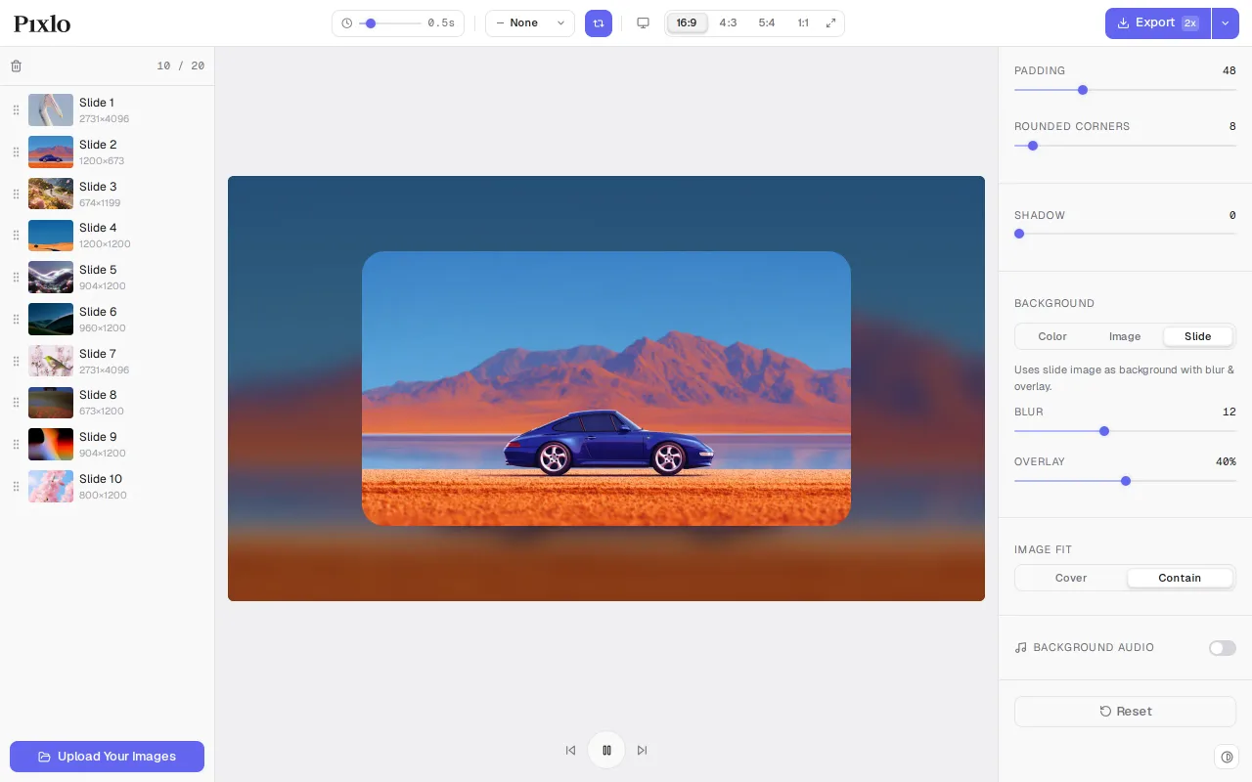Open the Export options dropdown arrow

(1226, 23)
